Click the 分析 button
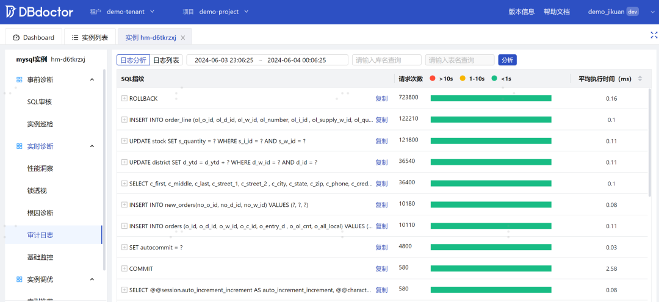This screenshot has width=659, height=302. click(507, 60)
